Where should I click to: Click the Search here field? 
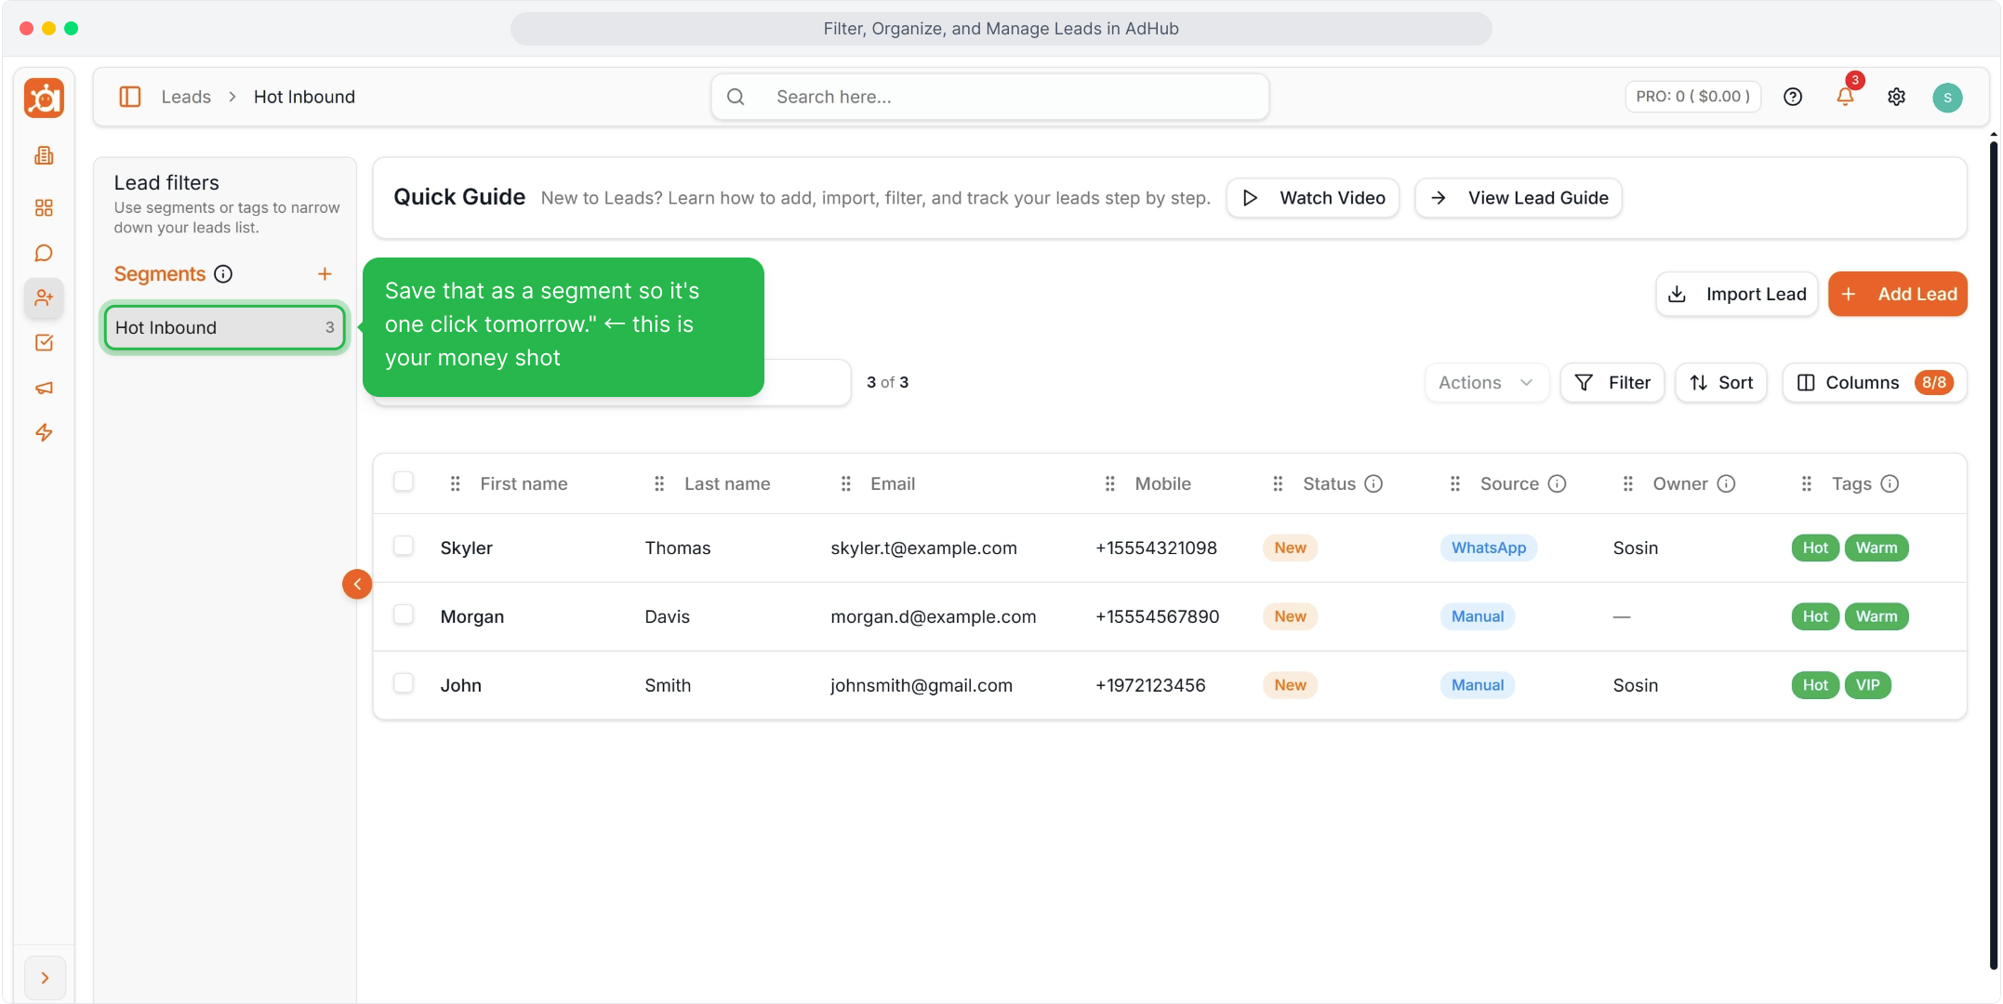pos(989,97)
